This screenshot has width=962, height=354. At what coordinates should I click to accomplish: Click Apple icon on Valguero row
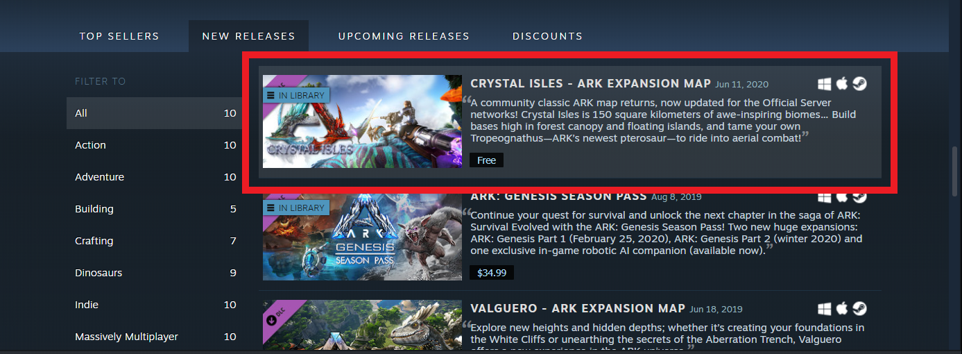(842, 309)
